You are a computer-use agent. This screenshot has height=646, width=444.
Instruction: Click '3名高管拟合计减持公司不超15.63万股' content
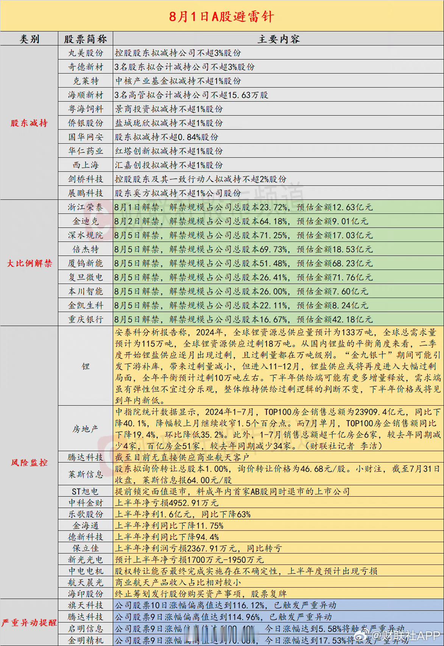192,95
